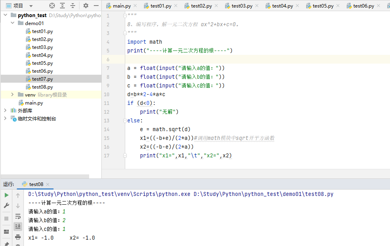Screen dimensions: 390x246
Task: Select test04.py in project tree
Action: [x=42, y=55]
